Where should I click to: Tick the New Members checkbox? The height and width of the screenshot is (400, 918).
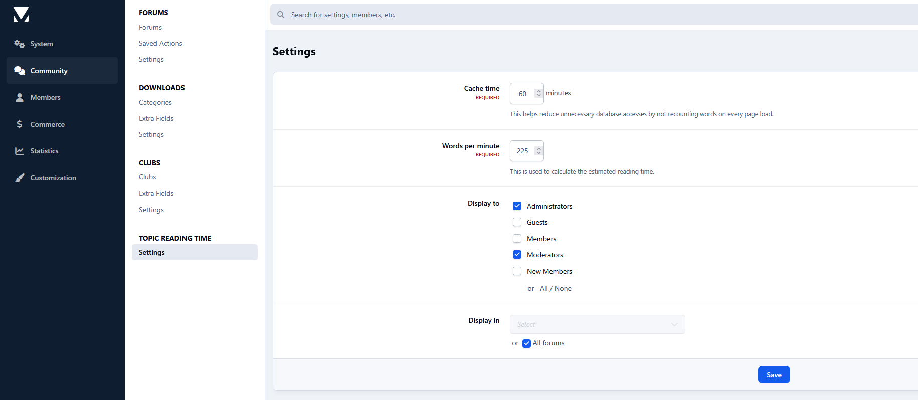(517, 271)
